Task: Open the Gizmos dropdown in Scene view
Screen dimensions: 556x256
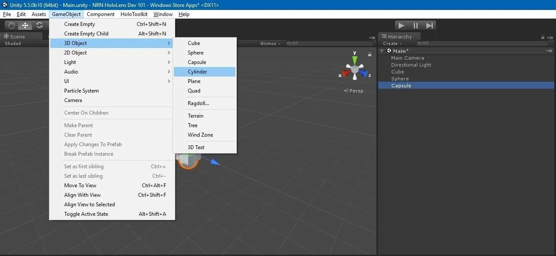Action: tap(271, 43)
